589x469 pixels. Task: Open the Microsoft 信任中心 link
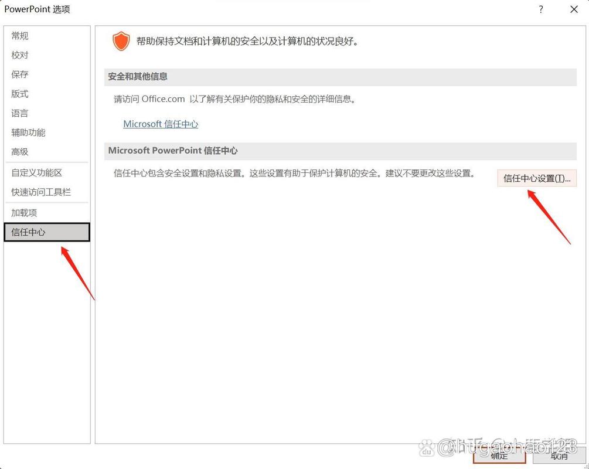(161, 124)
